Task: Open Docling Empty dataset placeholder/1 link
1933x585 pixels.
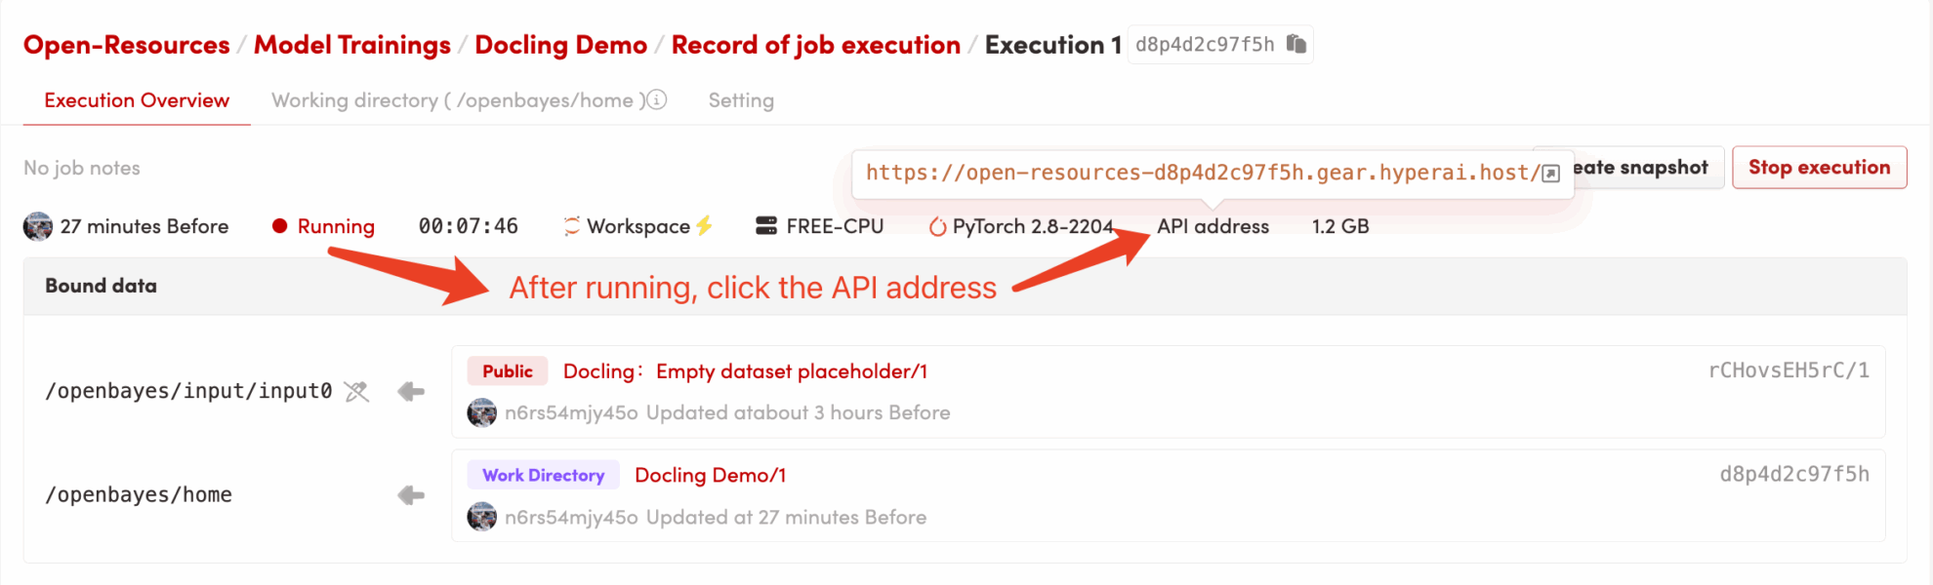Action: [x=744, y=371]
